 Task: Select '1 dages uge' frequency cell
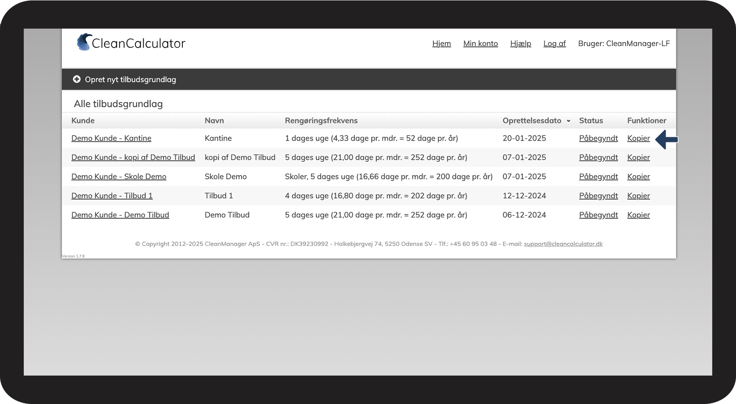point(372,138)
